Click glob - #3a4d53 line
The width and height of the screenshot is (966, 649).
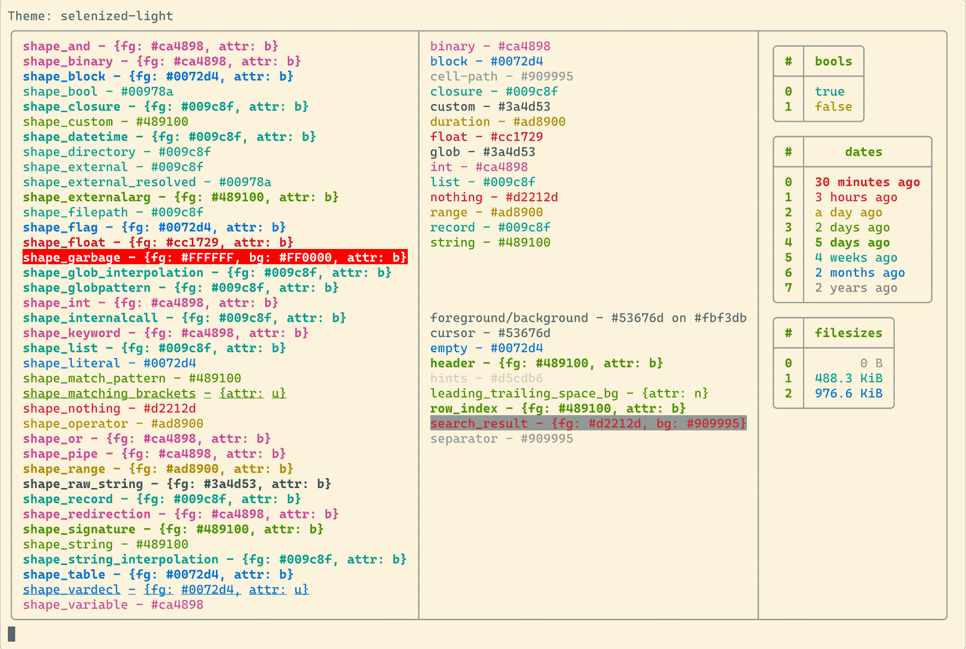pyautogui.click(x=483, y=152)
